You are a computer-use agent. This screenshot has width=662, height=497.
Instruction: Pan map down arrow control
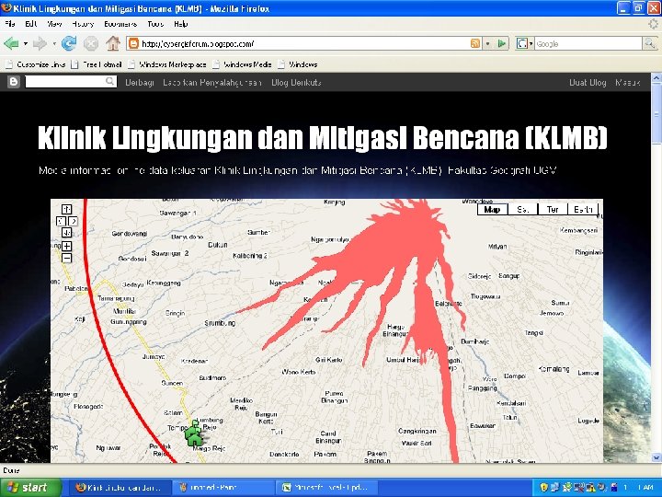pyautogui.click(x=67, y=233)
